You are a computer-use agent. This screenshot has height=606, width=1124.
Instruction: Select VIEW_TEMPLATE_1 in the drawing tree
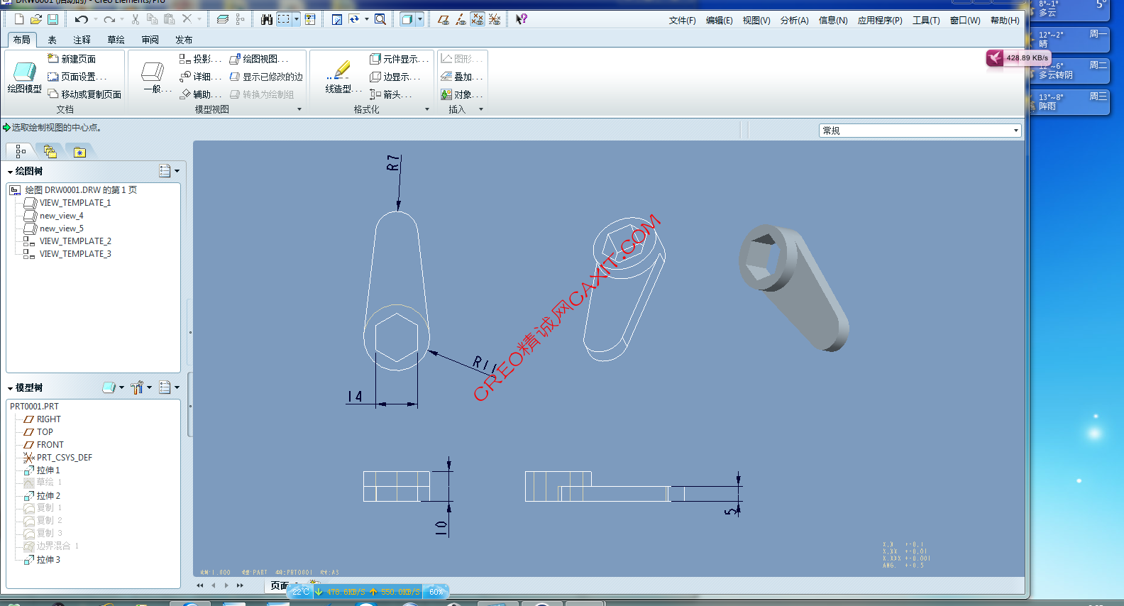click(x=75, y=203)
